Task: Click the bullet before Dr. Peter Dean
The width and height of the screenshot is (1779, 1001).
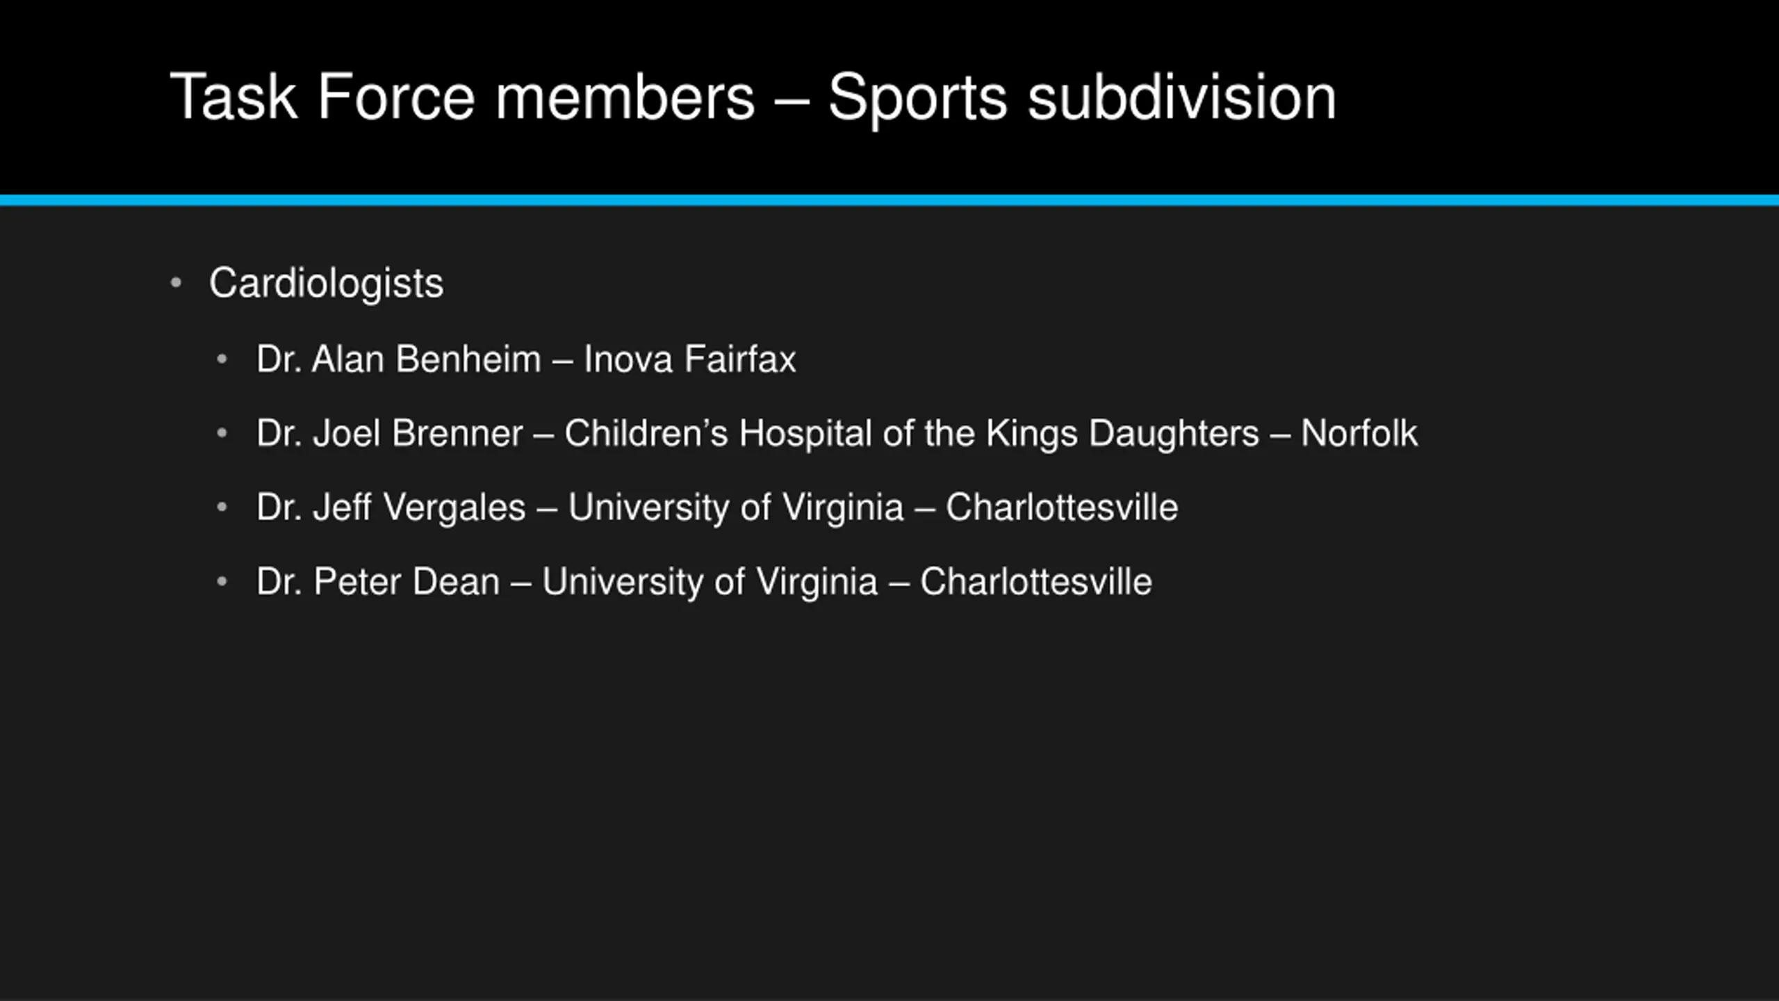Action: click(x=222, y=581)
